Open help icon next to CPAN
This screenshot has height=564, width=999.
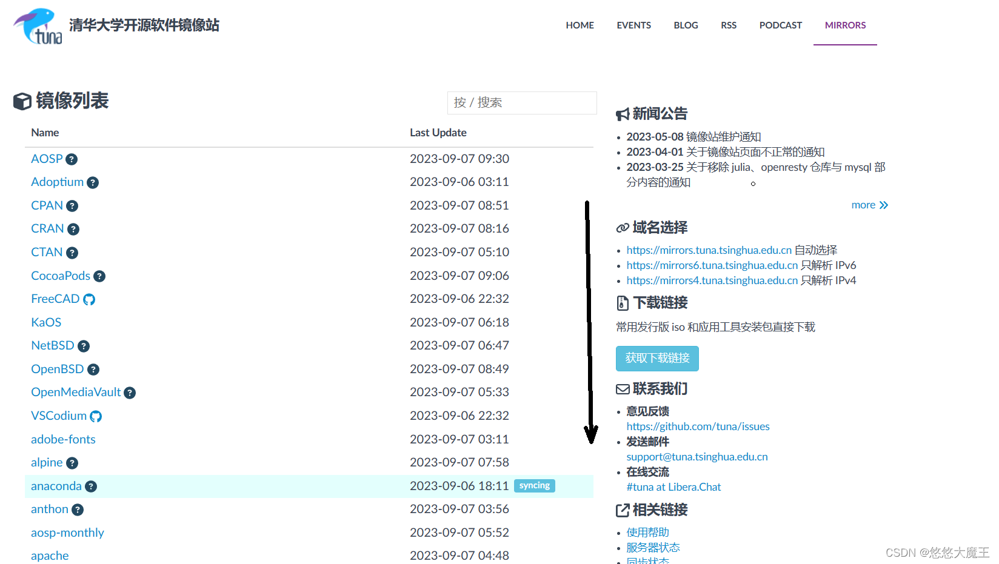coord(72,206)
